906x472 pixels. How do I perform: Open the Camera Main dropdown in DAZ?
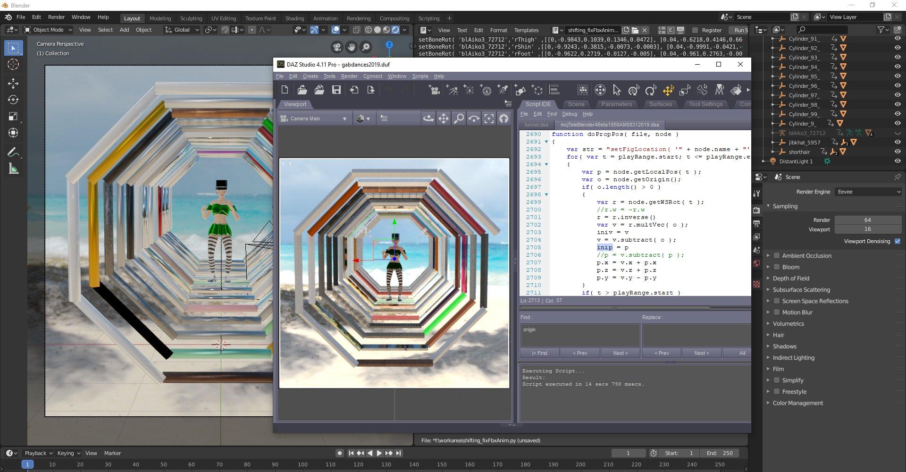tap(314, 118)
